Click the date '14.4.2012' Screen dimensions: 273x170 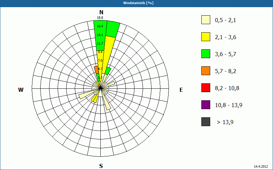click(261, 166)
